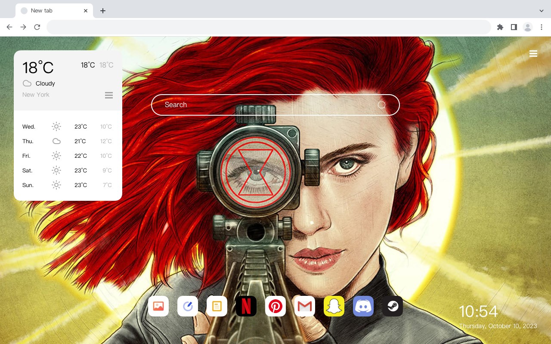Open the gallery image shortcut icon
Screen dimensions: 551x344
click(x=158, y=306)
